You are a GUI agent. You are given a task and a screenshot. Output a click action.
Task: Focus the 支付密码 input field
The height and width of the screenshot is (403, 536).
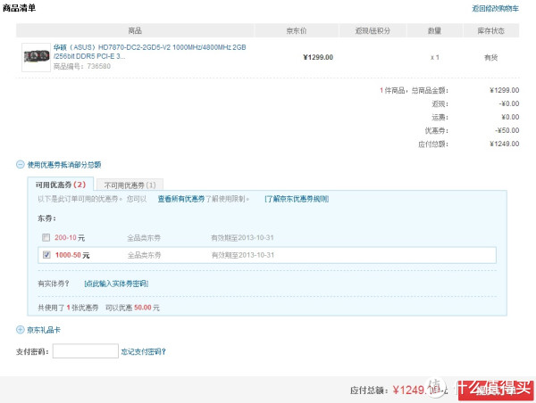click(86, 351)
